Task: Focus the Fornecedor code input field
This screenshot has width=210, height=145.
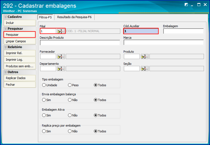Action: coord(48,57)
